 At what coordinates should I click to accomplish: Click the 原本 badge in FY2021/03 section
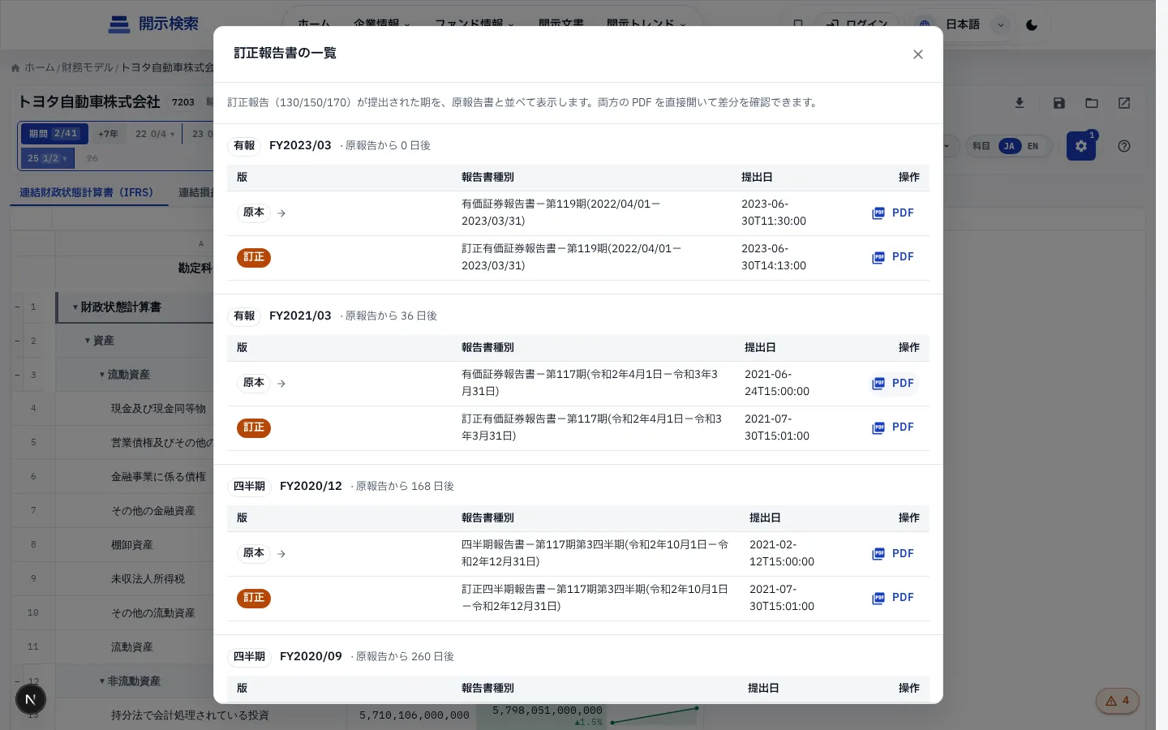(x=254, y=383)
